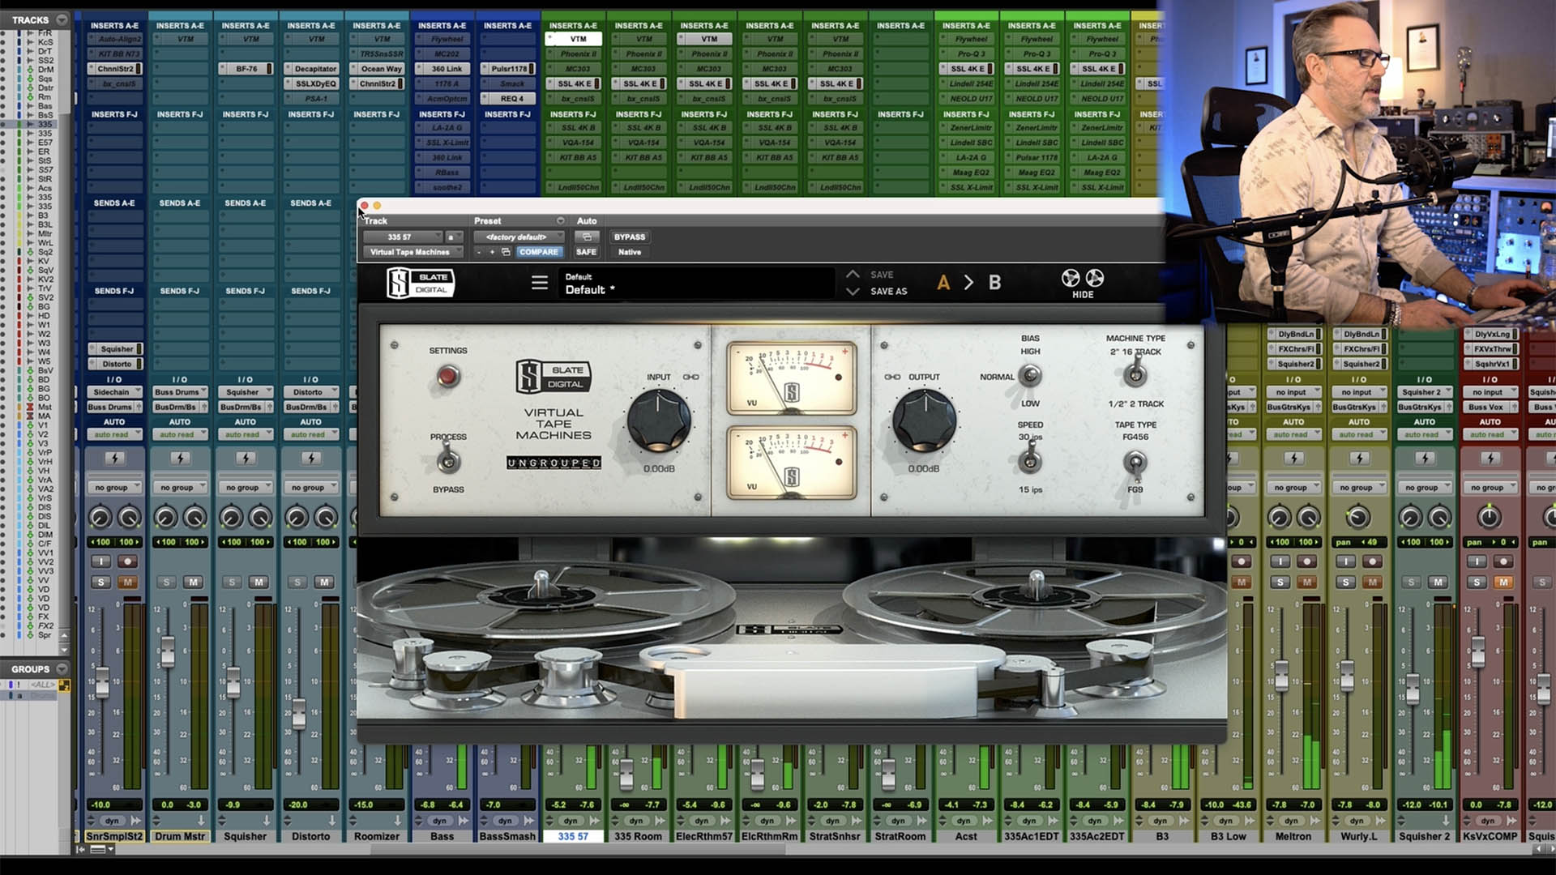Open the Groups list menu icon
Screen dimensions: 1556x875
[62, 669]
